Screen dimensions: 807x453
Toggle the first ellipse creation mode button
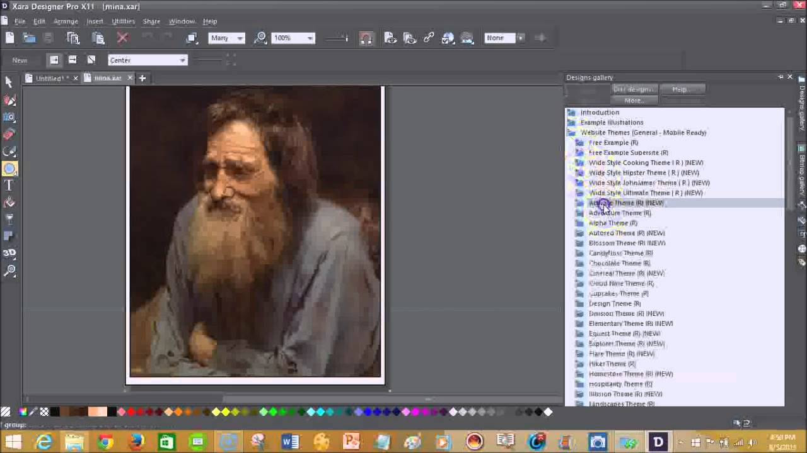click(54, 60)
